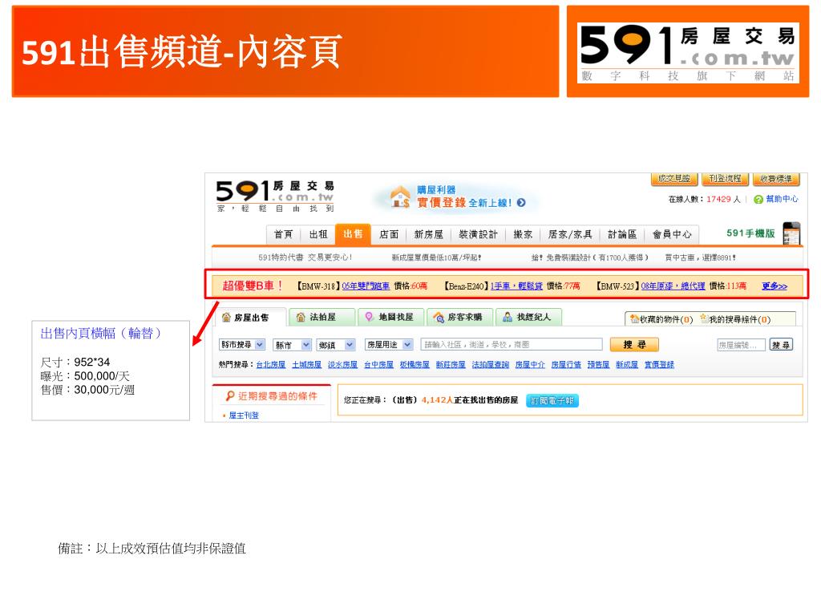
Task: Click the 我的搜尋條件(0) link
Action: (739, 319)
